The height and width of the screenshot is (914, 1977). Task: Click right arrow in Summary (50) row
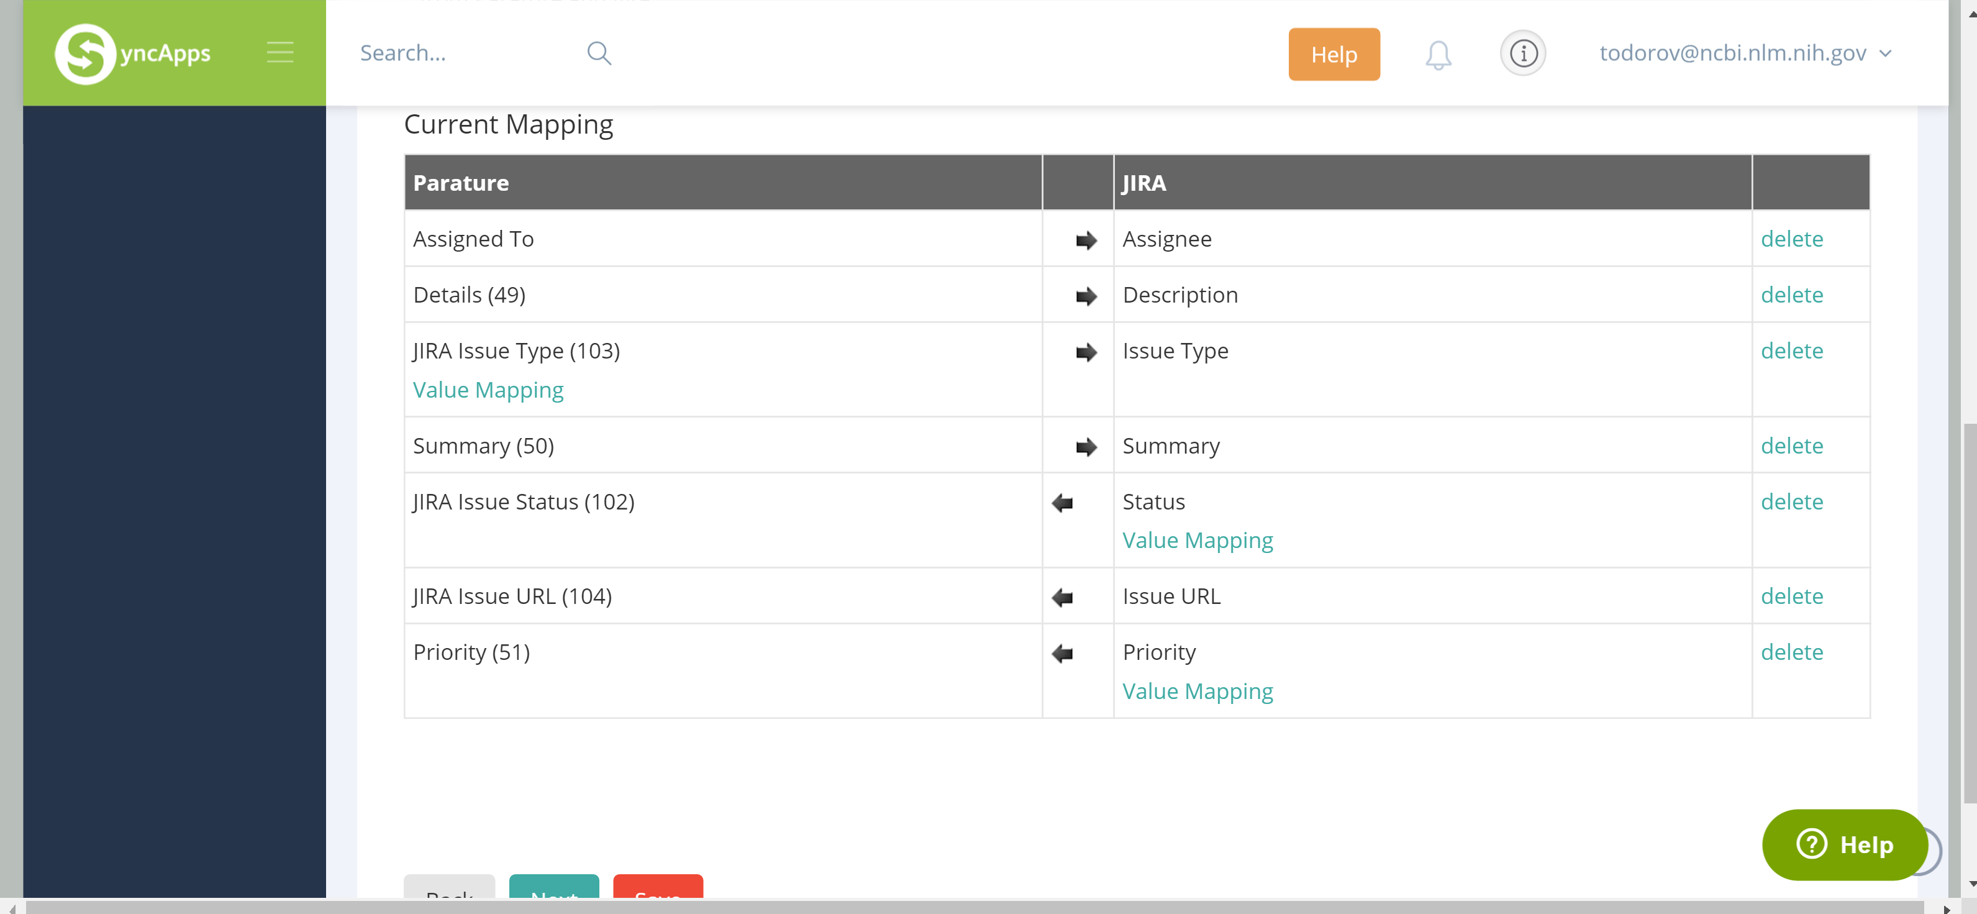pyautogui.click(x=1086, y=447)
